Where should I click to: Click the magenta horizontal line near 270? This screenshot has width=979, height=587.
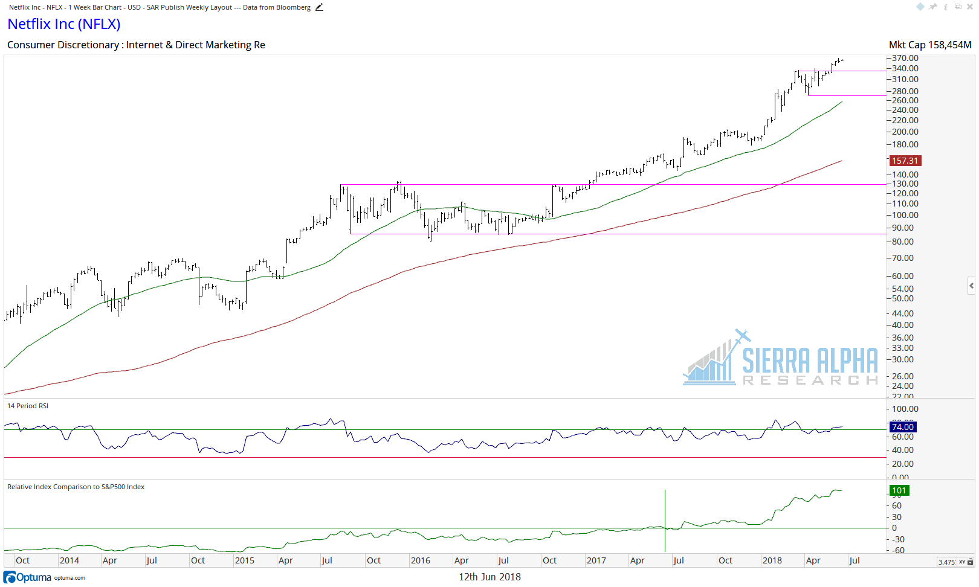[847, 95]
